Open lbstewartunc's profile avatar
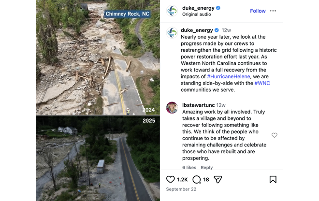 pos(172,107)
